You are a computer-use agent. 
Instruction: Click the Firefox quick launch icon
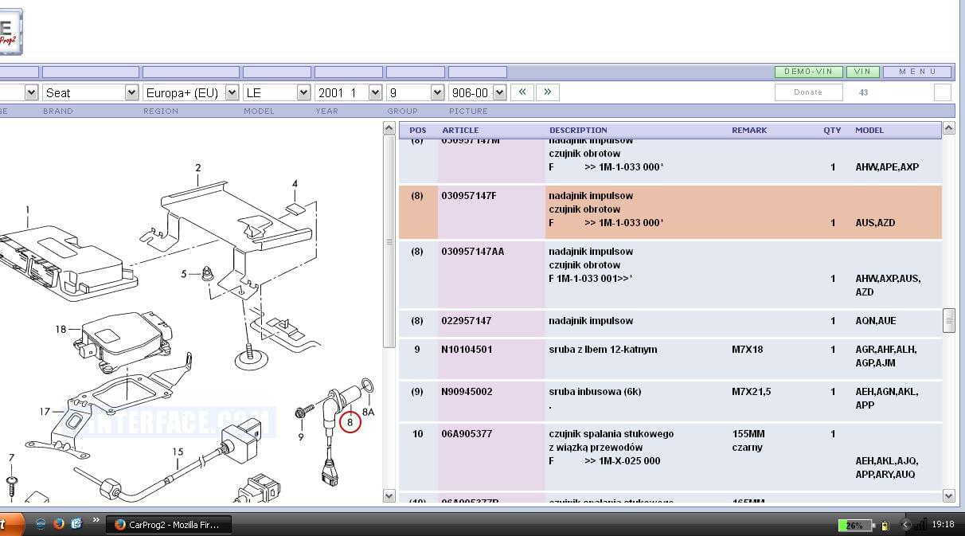coord(59,524)
